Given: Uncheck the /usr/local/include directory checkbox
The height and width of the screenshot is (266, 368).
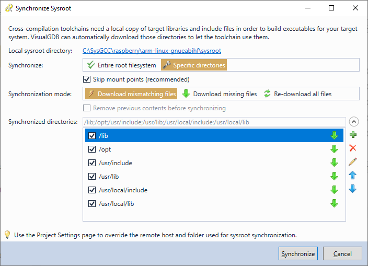Looking at the screenshot, I should pos(92,190).
